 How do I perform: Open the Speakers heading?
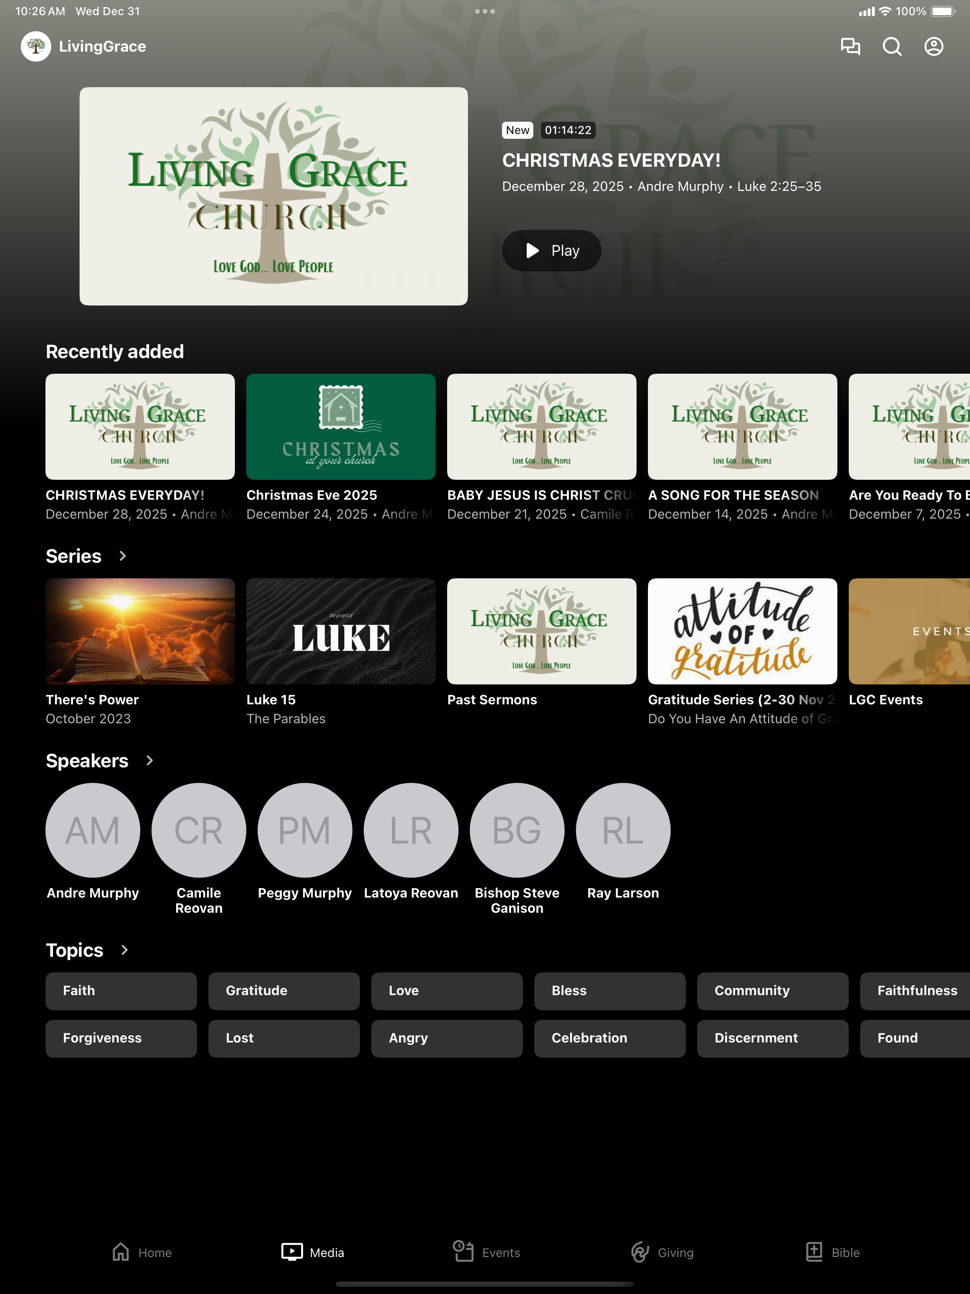coord(87,761)
